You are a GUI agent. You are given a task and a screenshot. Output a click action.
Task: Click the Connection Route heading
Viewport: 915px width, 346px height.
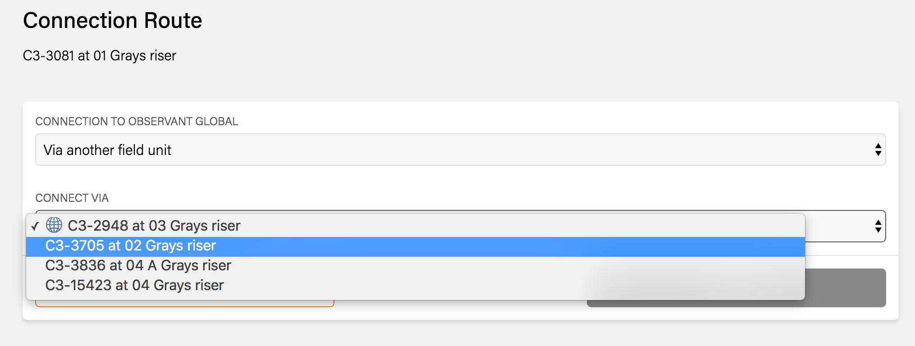[x=113, y=21]
